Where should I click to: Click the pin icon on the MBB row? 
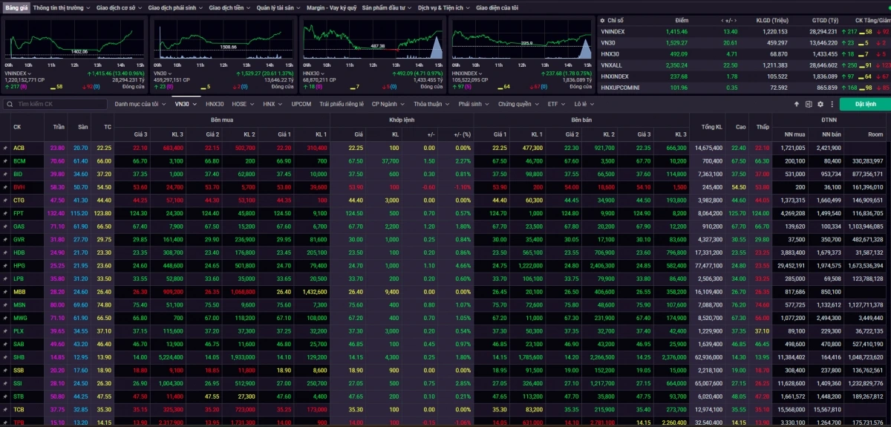[5, 291]
